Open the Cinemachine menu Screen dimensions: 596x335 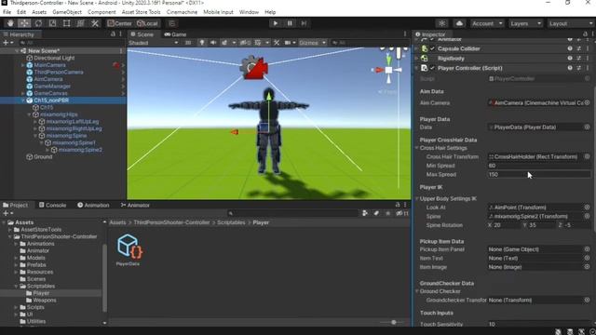[182, 12]
